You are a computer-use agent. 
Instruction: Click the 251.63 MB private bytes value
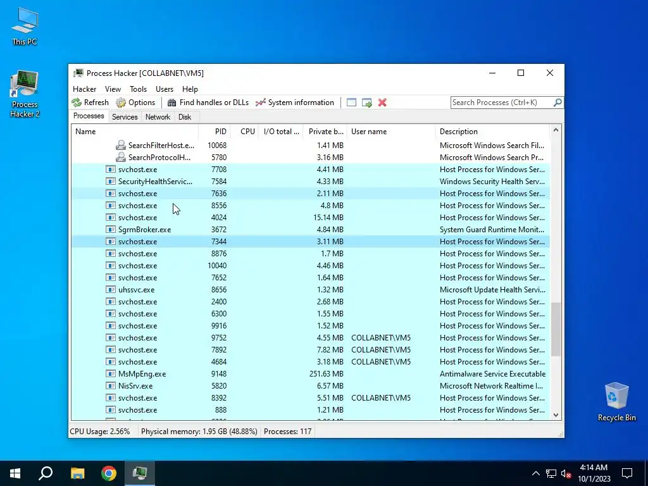[x=326, y=373]
